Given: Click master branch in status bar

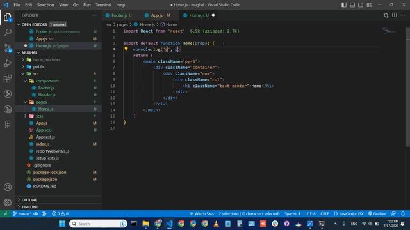Looking at the screenshot, I should 22,213.
